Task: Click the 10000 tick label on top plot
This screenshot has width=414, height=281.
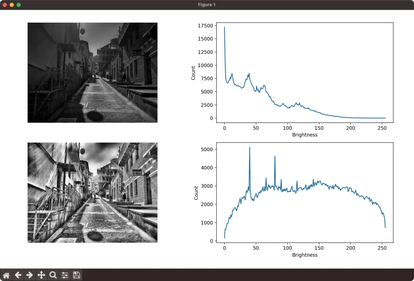Action: [x=205, y=65]
